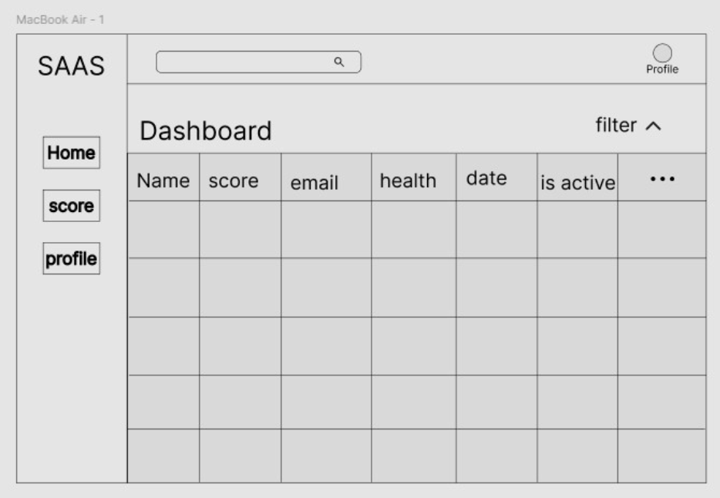Select the health column header

tap(408, 180)
